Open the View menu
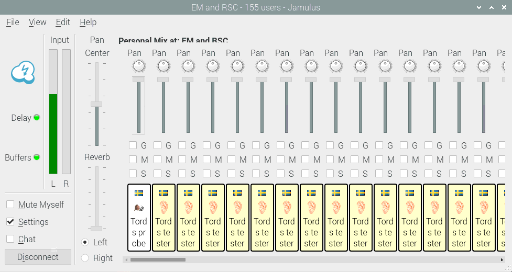 [37, 22]
